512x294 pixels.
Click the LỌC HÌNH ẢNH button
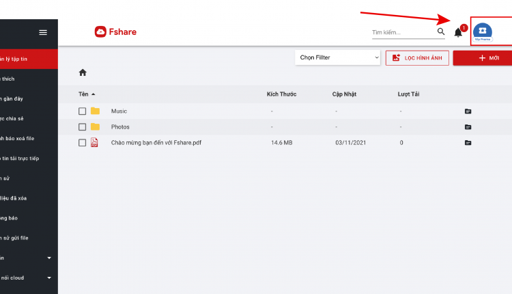417,58
